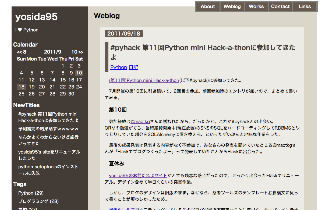The width and height of the screenshot is (329, 210).
Task: Select calendar date 10
Action: [79, 73]
